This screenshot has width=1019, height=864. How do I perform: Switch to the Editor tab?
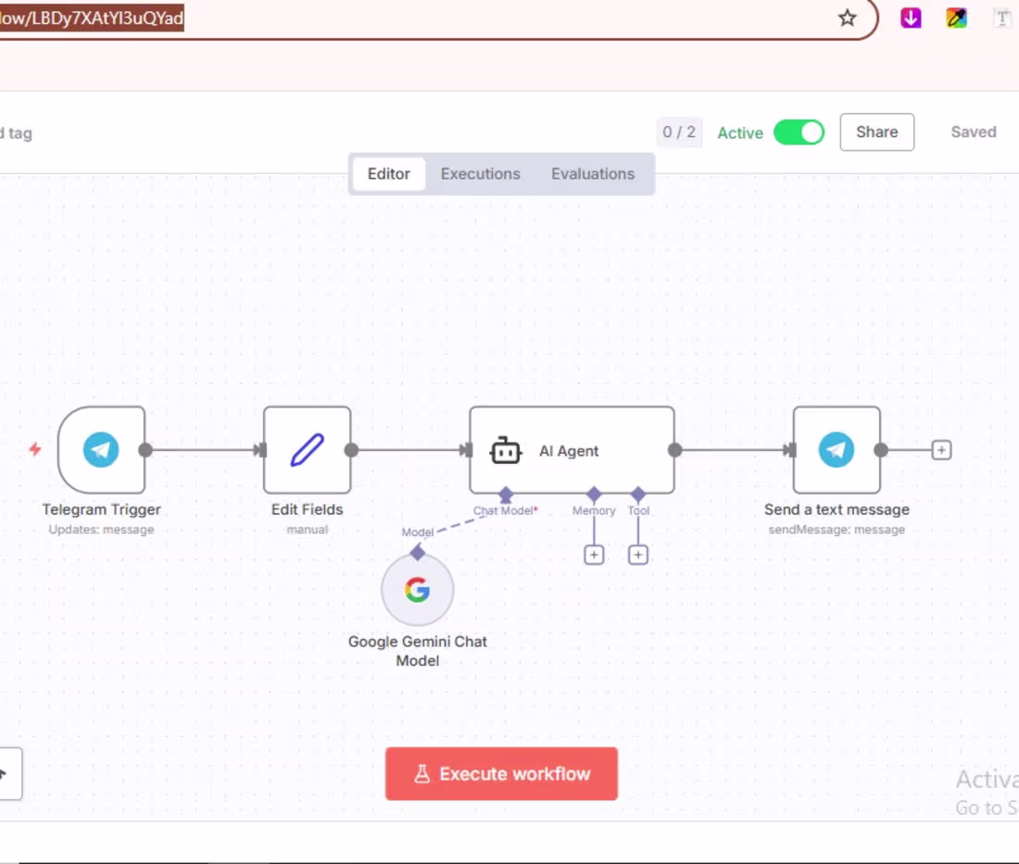pos(389,174)
